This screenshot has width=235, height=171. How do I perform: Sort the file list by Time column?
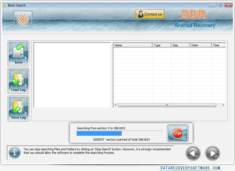[219, 45]
